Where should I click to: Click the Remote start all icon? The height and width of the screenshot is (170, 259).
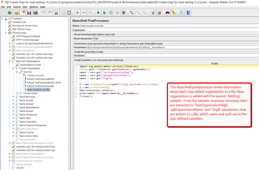coord(132,13)
